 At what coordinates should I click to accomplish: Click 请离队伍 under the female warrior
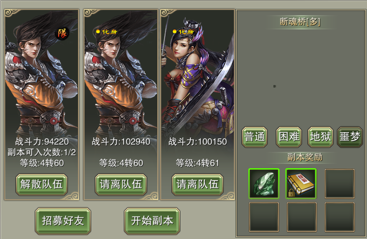click(198, 185)
